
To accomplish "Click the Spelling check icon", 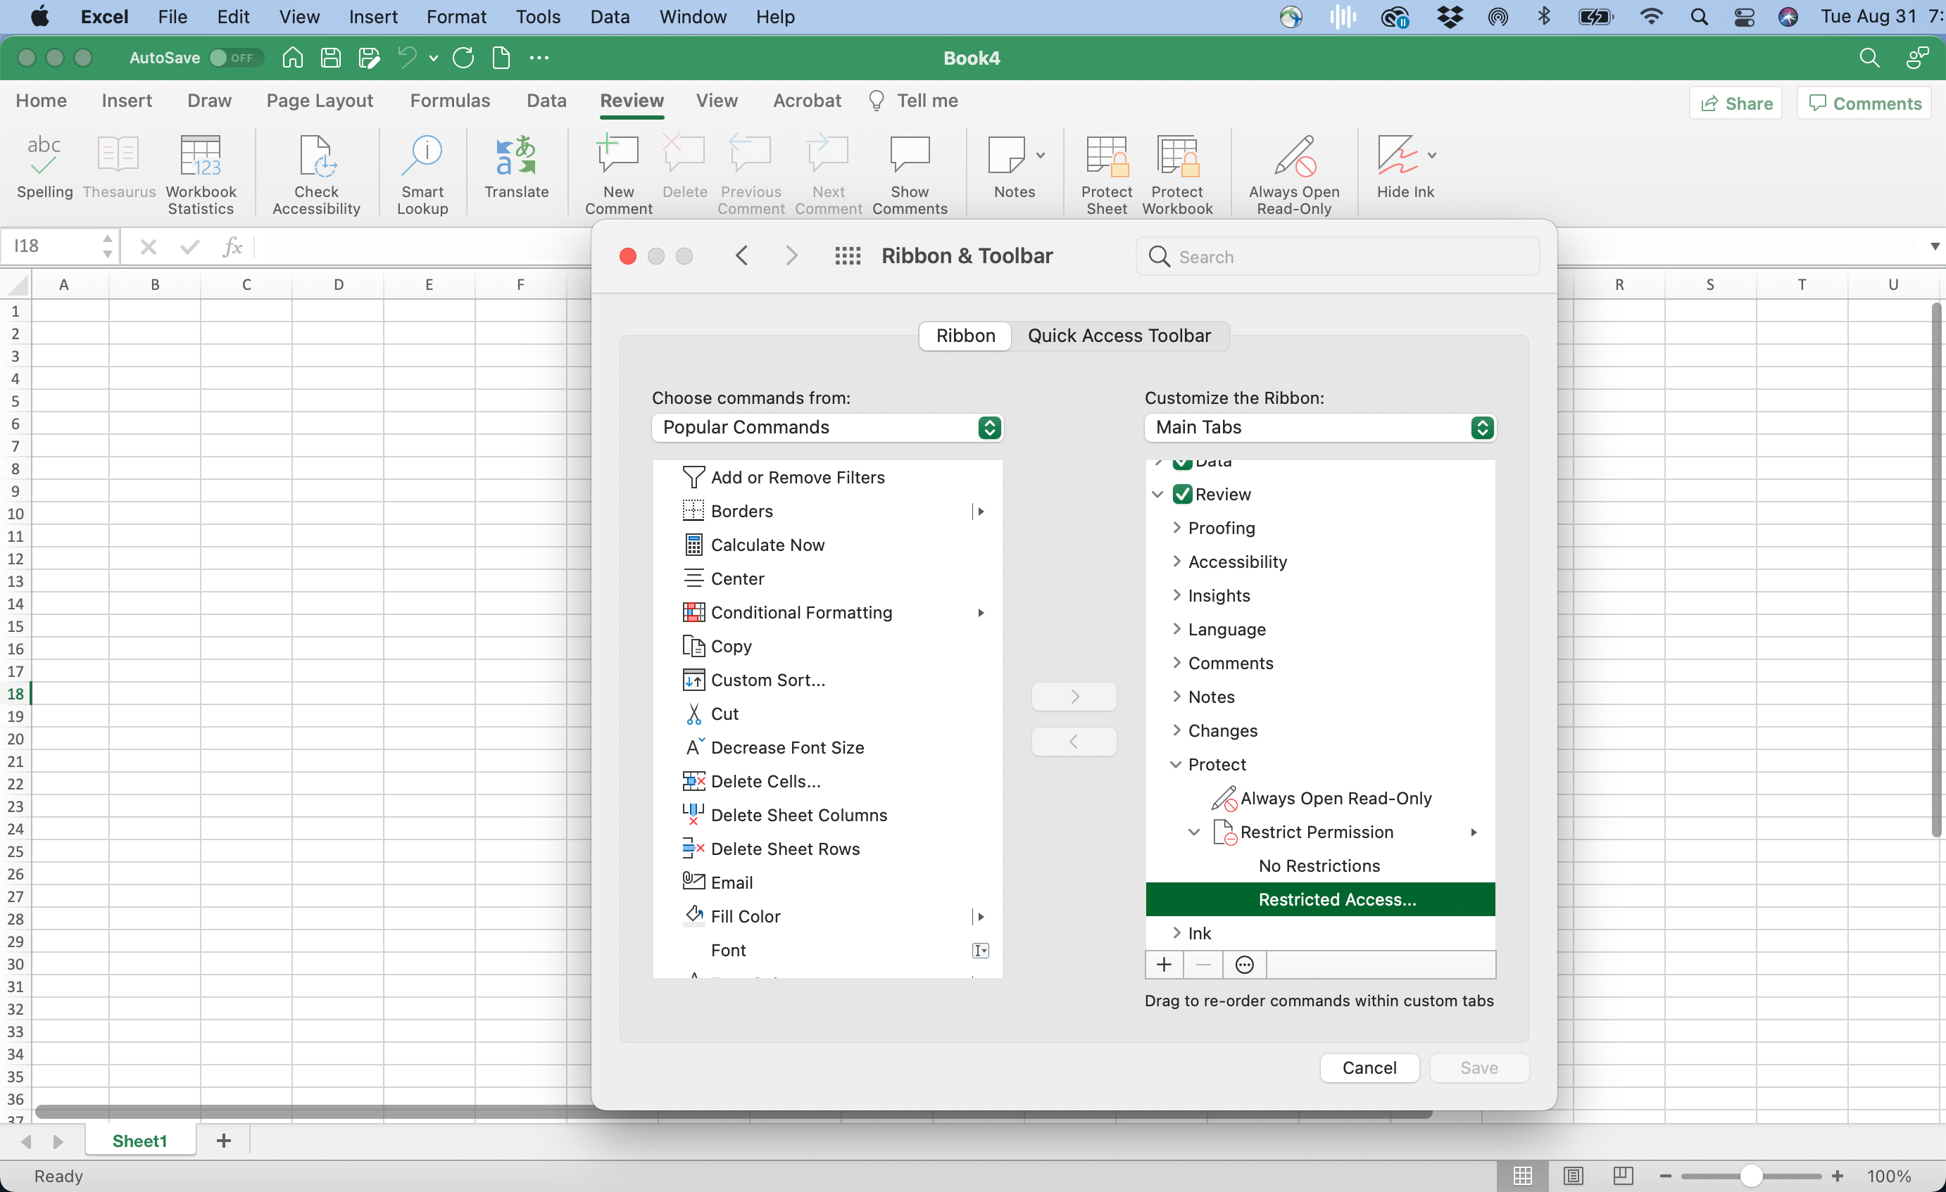I will pos(44,156).
